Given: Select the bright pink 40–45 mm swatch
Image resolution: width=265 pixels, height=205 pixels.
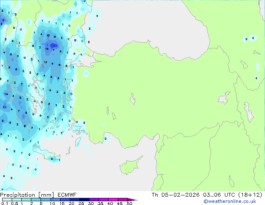Looking at the screenshot, I should tap(113, 200).
